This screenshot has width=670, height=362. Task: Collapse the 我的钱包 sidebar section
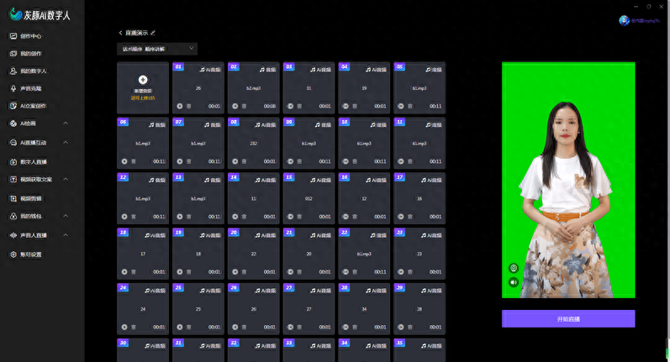[x=66, y=216]
